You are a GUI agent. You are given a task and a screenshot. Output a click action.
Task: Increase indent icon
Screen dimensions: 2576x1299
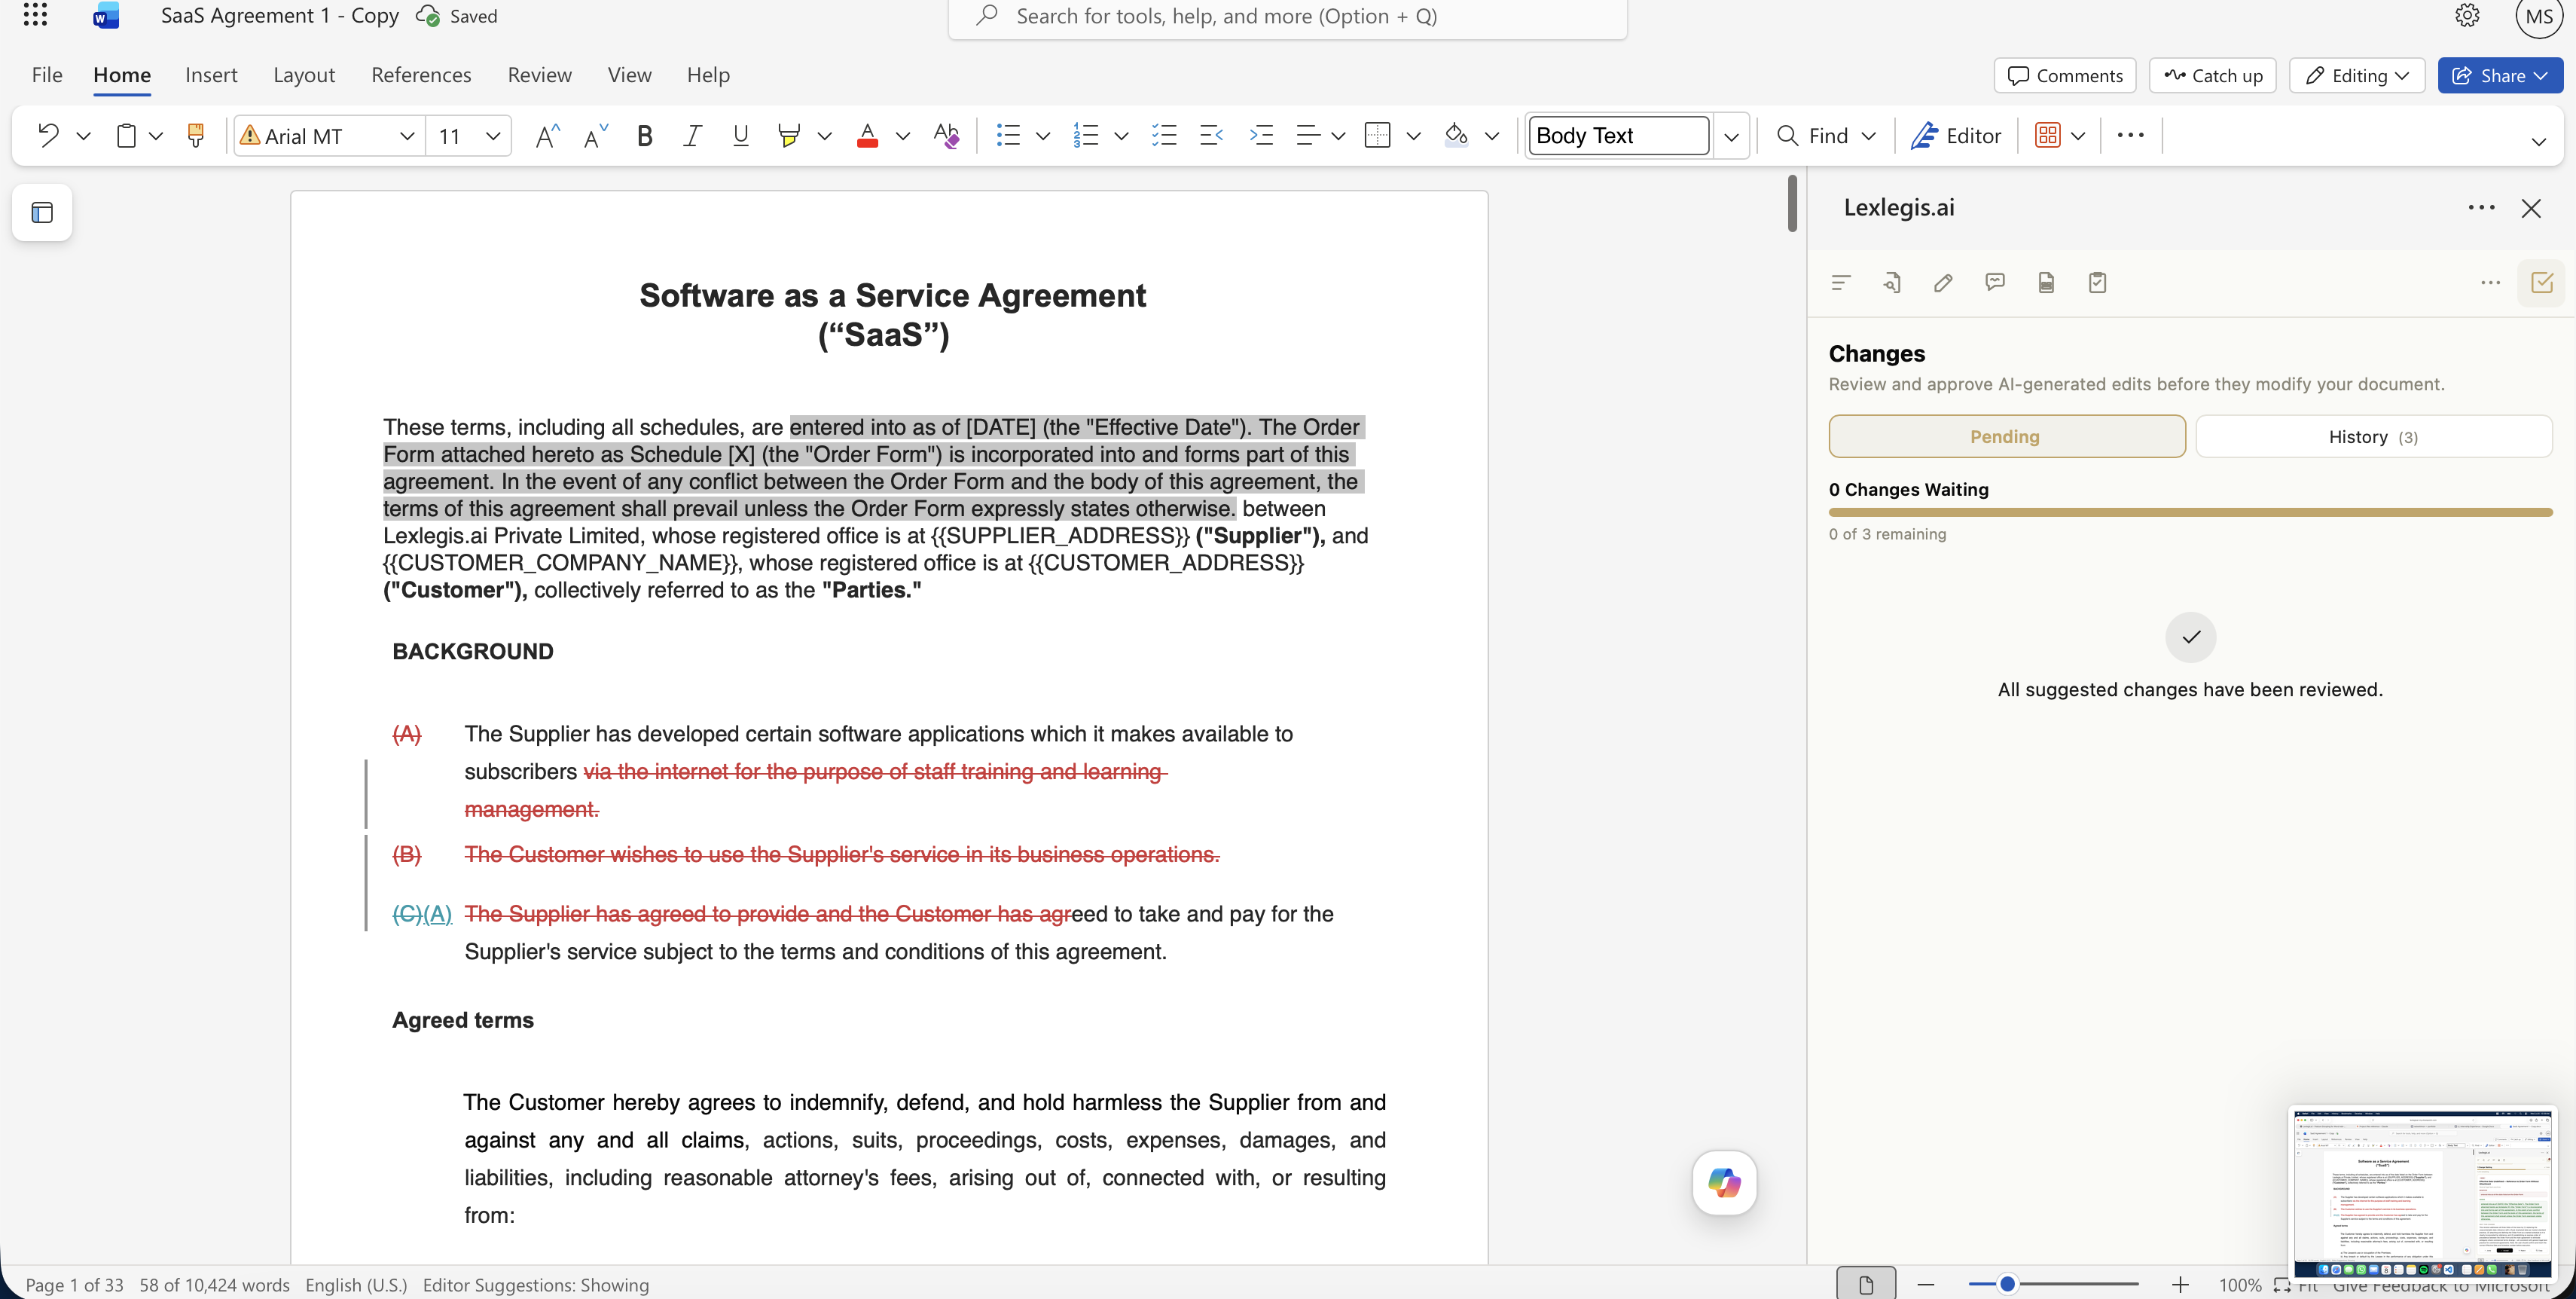[x=1261, y=135]
